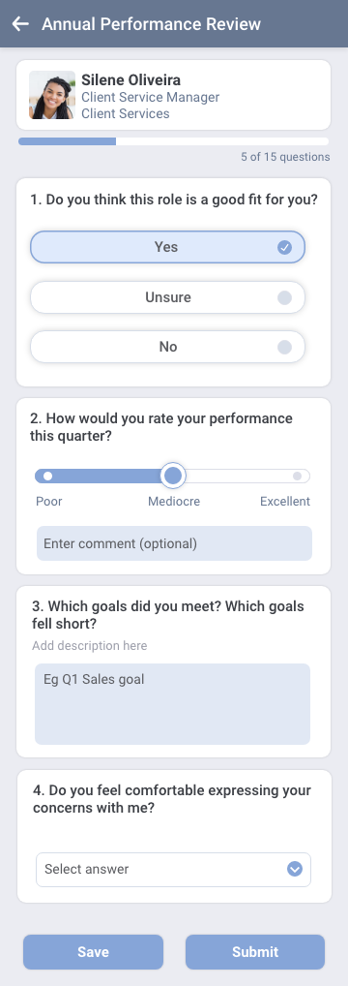Viewport: 348px width, 986px height.
Task: Choose the Unsure answer option
Action: click(168, 296)
